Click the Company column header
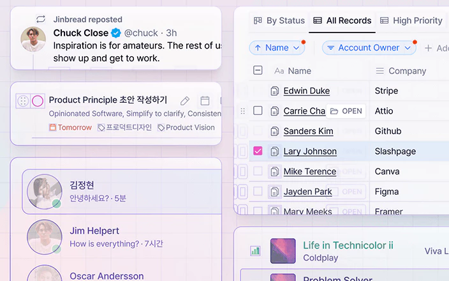 pos(401,71)
